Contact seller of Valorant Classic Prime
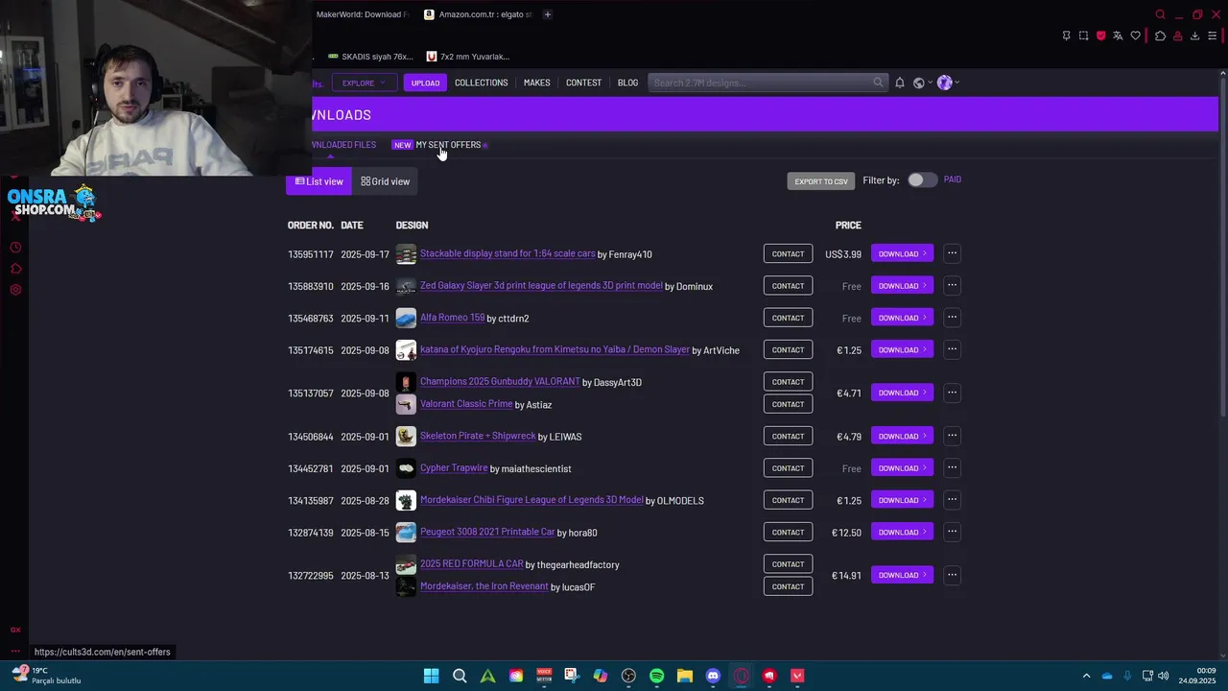 pyautogui.click(x=788, y=404)
